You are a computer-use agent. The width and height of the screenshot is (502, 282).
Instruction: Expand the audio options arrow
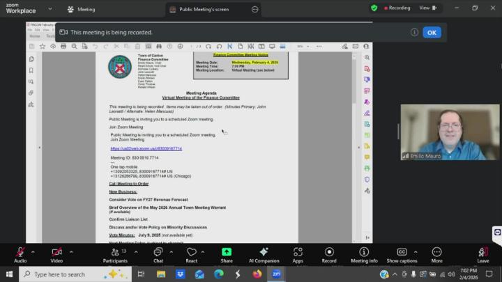click(34, 251)
